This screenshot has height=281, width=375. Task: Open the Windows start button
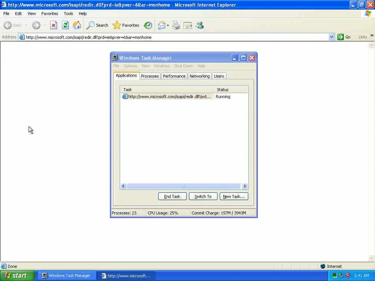coord(17,276)
